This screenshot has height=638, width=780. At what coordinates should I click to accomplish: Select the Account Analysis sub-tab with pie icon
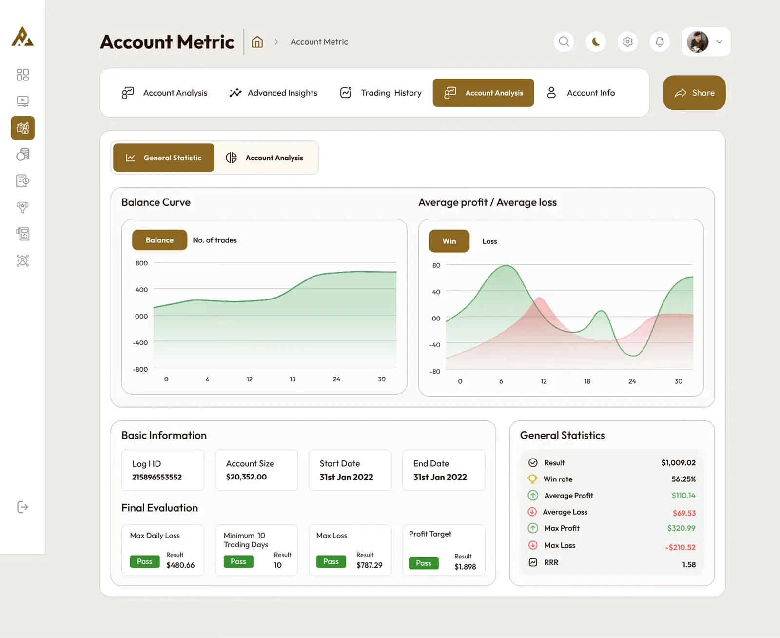pos(265,158)
